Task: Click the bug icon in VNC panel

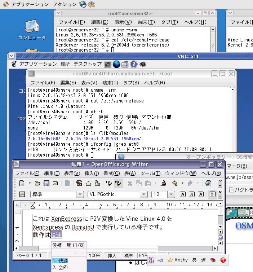Action: (142, 64)
